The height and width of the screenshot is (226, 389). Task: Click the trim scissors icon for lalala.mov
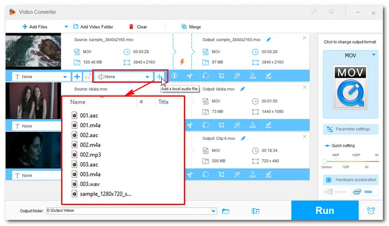coord(190,125)
